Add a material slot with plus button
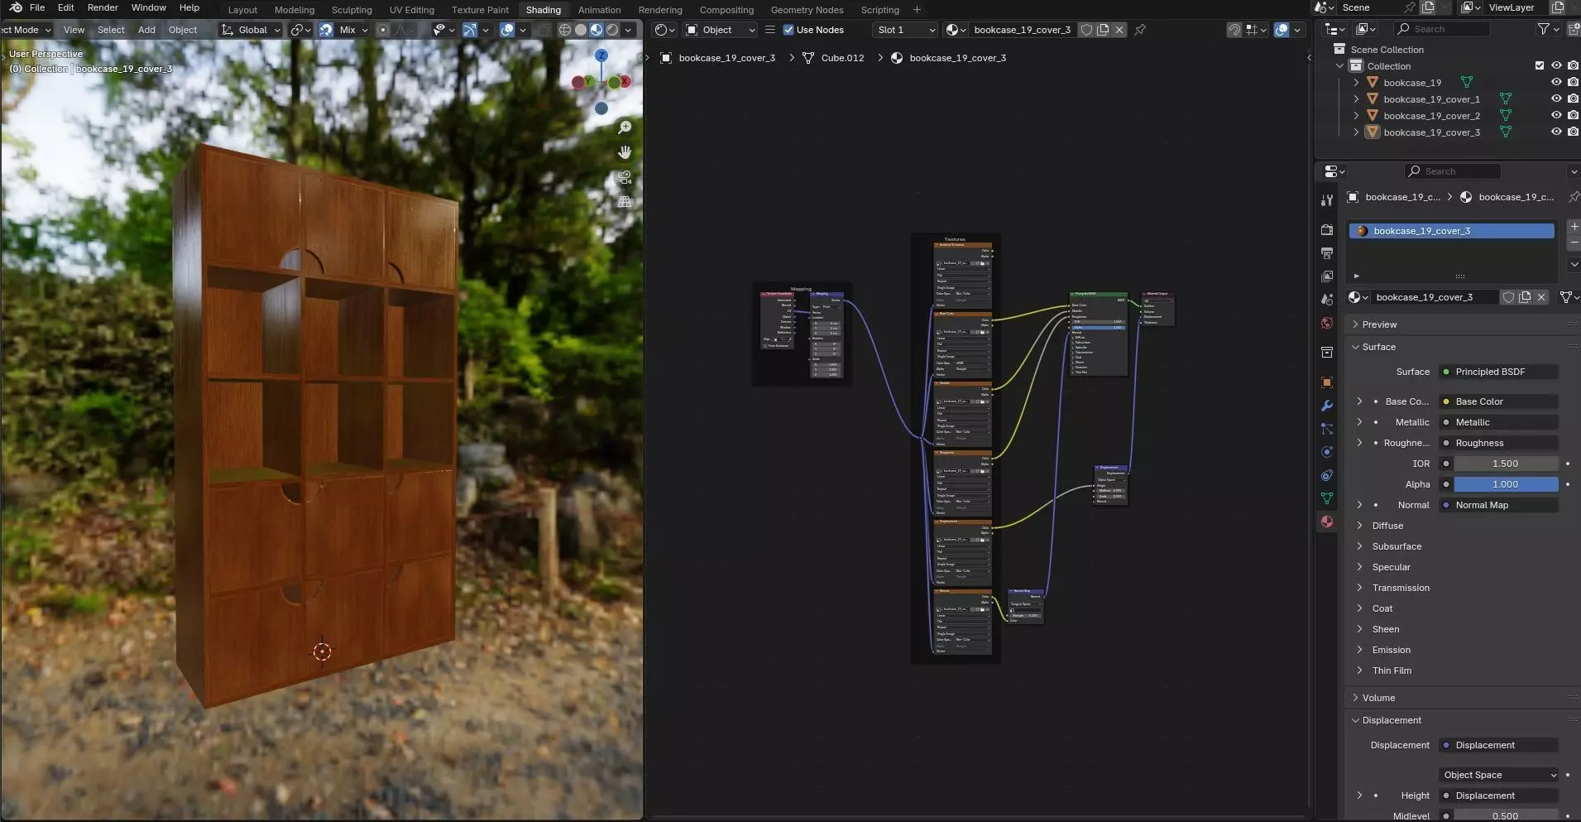Image resolution: width=1581 pixels, height=822 pixels. click(1574, 226)
